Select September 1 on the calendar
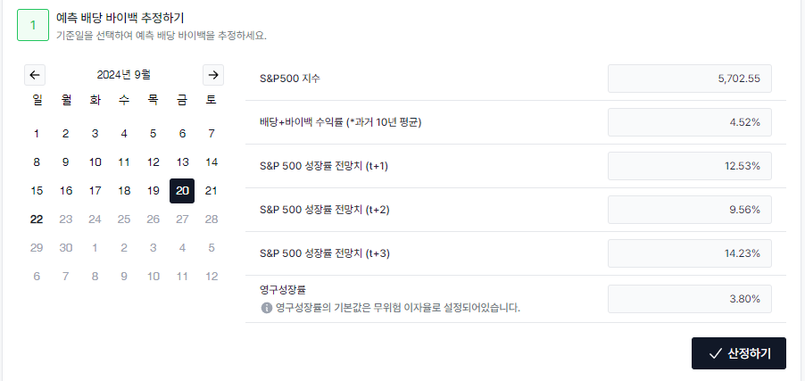This screenshot has width=805, height=381. click(37, 134)
